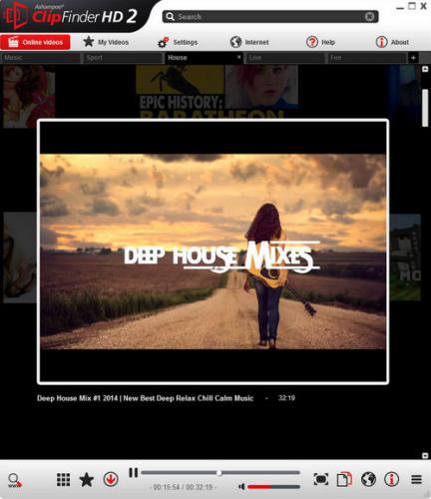Open the Internet section

point(249,42)
